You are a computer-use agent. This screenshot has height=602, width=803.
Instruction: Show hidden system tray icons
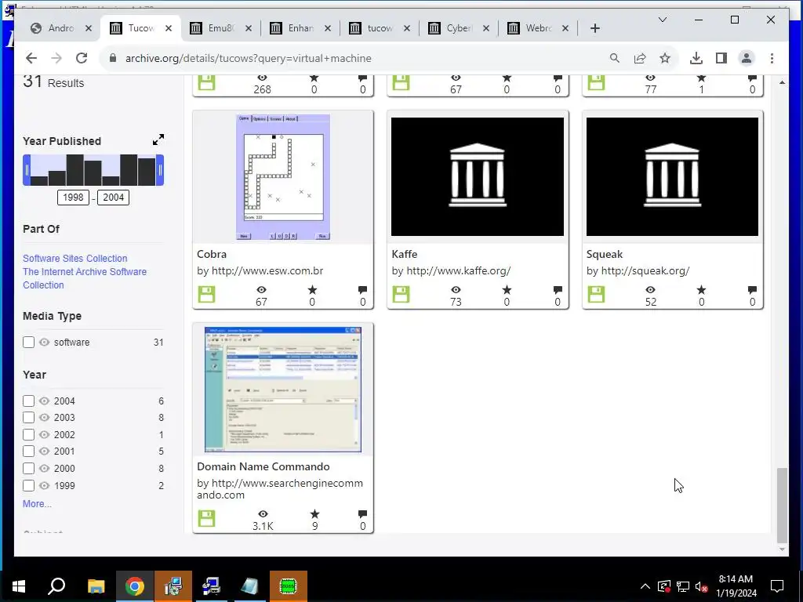click(645, 586)
